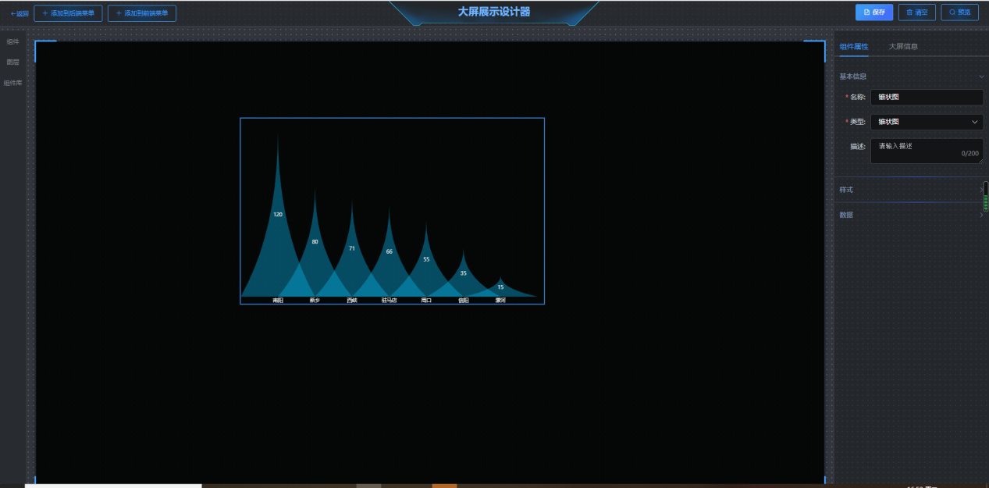Open preview with 预览 button
The width and height of the screenshot is (989, 488).
(x=959, y=12)
